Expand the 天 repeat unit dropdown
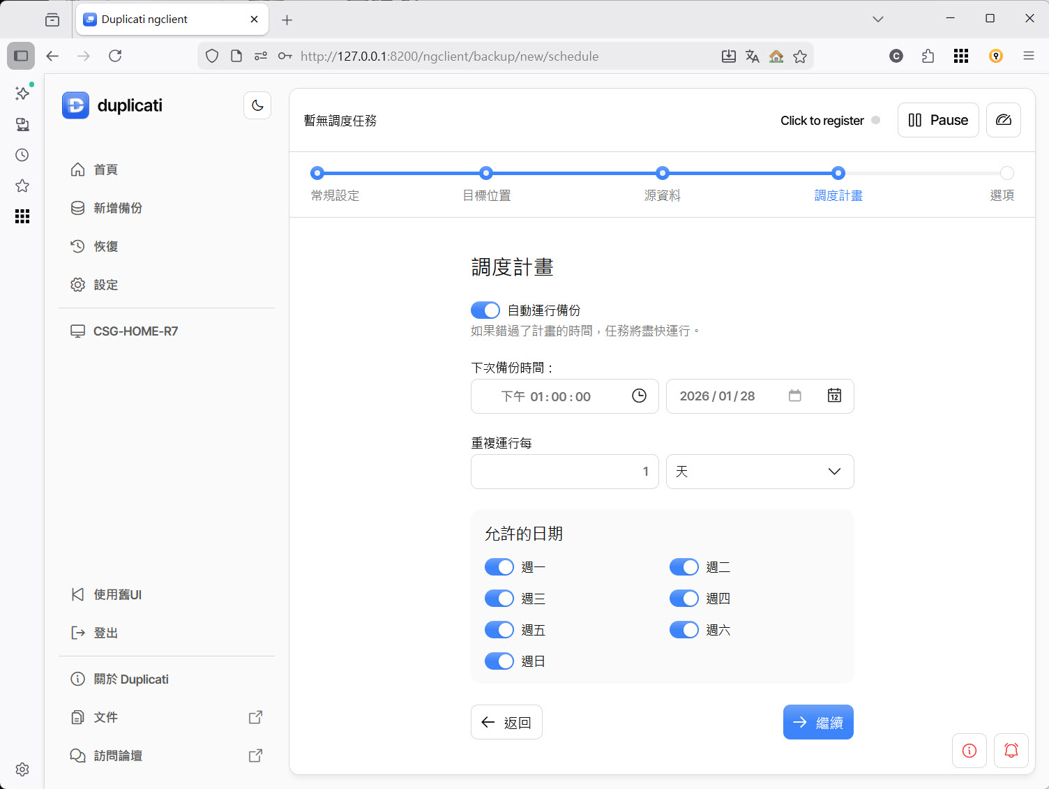Image resolution: width=1049 pixels, height=789 pixels. 760,472
